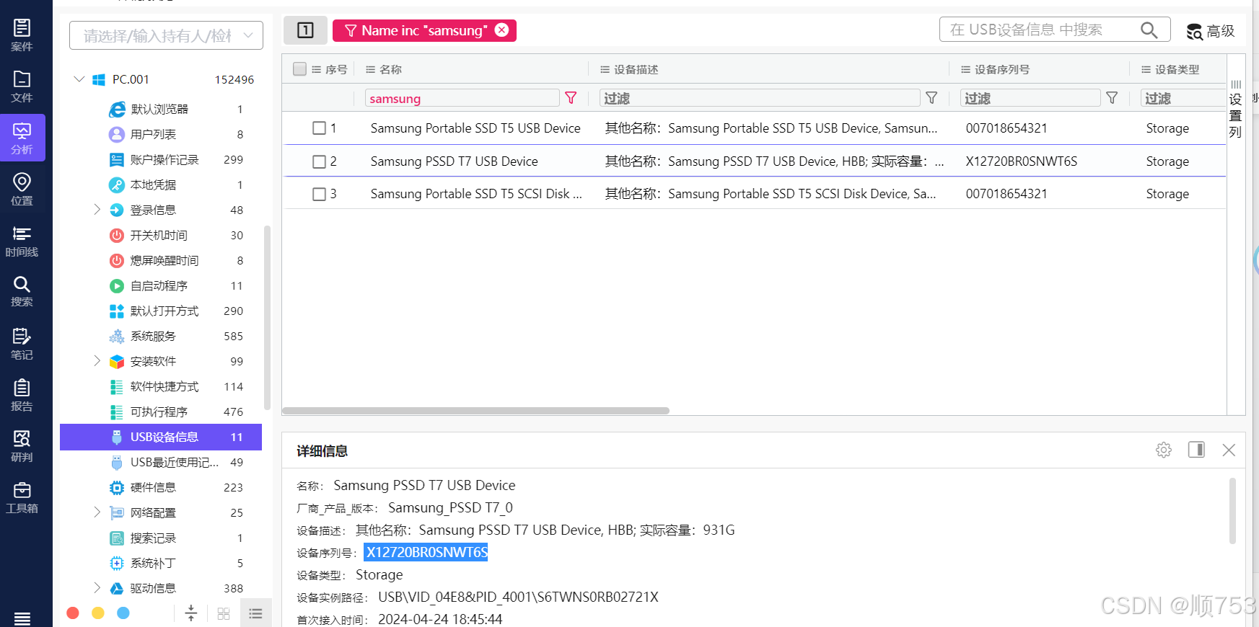
Task: Expand the 登录信息 tree node
Action: coord(97,210)
